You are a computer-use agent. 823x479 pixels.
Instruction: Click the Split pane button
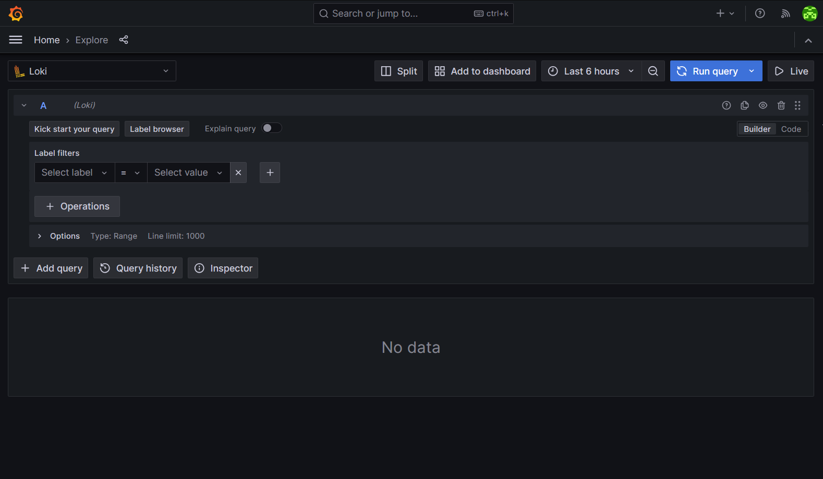pos(398,71)
